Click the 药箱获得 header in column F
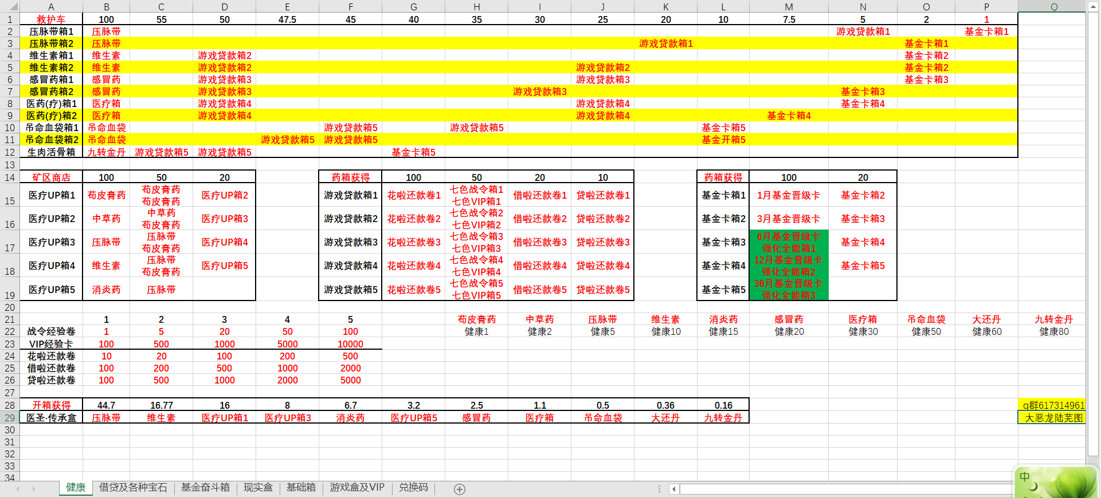1101x498 pixels. [350, 177]
